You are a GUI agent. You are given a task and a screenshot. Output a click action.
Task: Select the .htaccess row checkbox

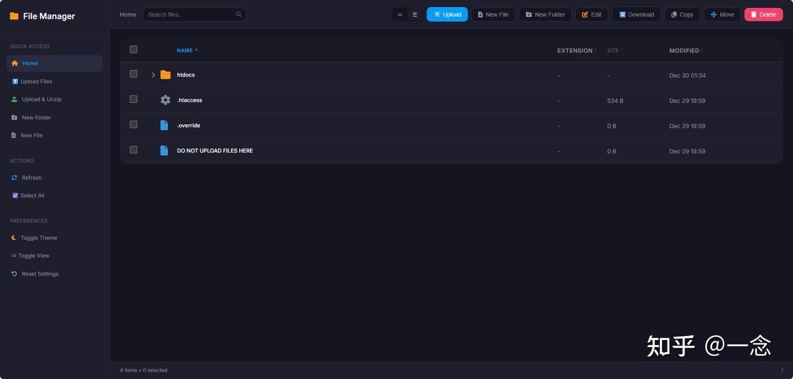click(133, 99)
